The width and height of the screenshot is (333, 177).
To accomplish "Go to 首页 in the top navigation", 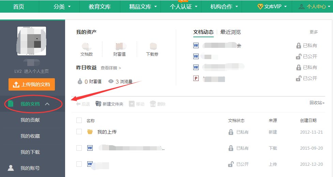I will tap(19, 6).
